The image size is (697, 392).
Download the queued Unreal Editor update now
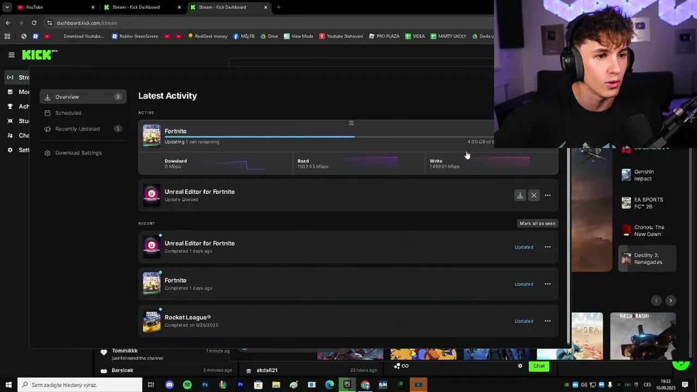pos(520,195)
